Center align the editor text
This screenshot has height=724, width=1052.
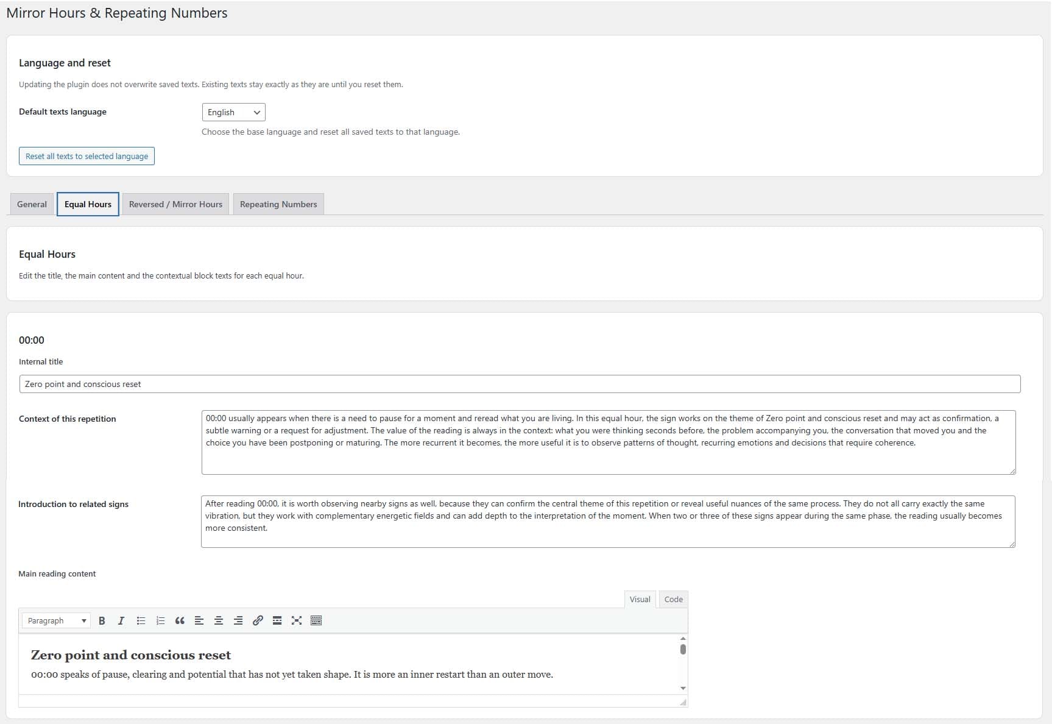tap(219, 620)
